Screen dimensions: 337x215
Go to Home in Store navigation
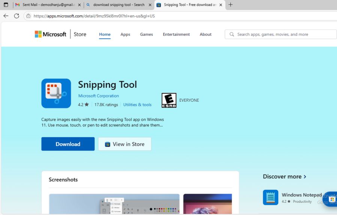click(105, 34)
